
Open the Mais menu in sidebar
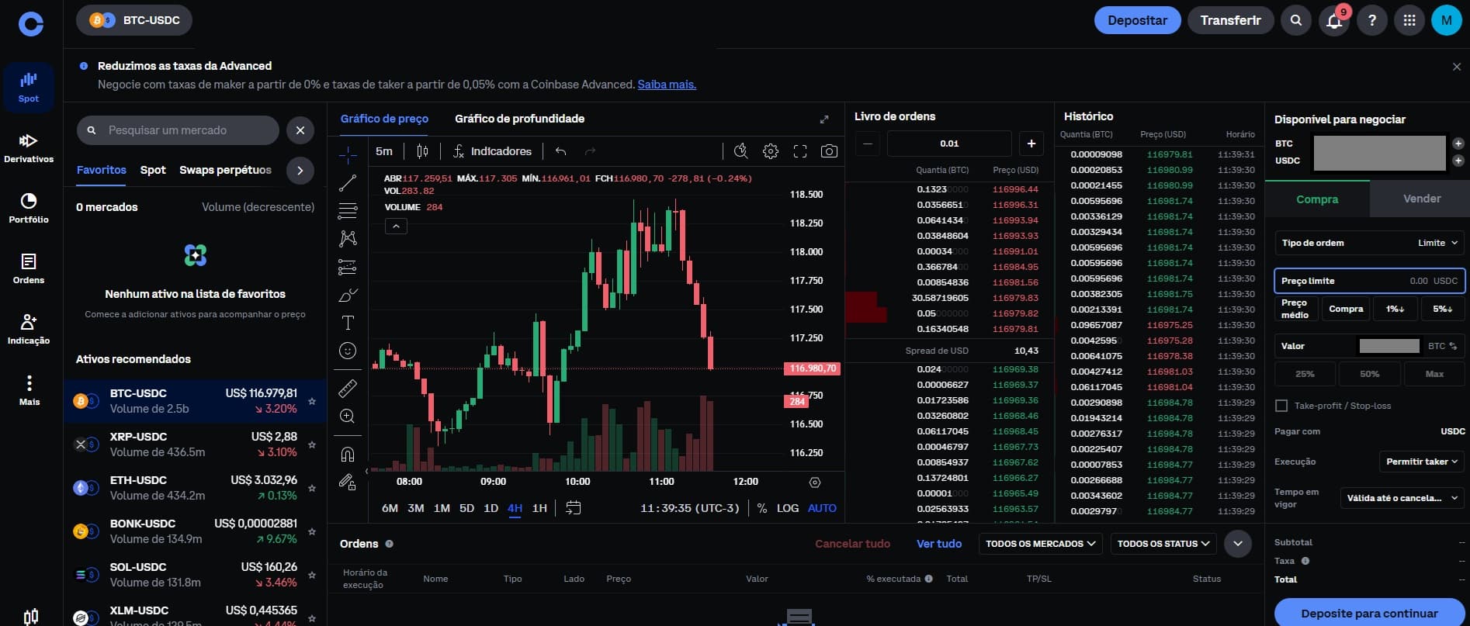(29, 390)
